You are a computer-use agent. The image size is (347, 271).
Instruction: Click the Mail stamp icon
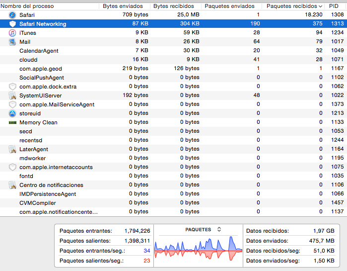[x=12, y=42]
